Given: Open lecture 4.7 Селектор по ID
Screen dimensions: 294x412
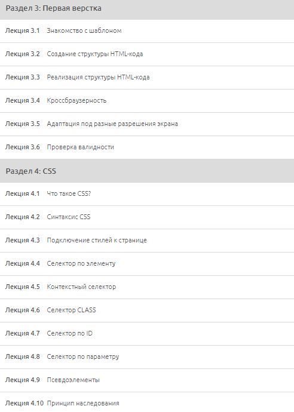Looking at the screenshot, I should click(147, 334).
